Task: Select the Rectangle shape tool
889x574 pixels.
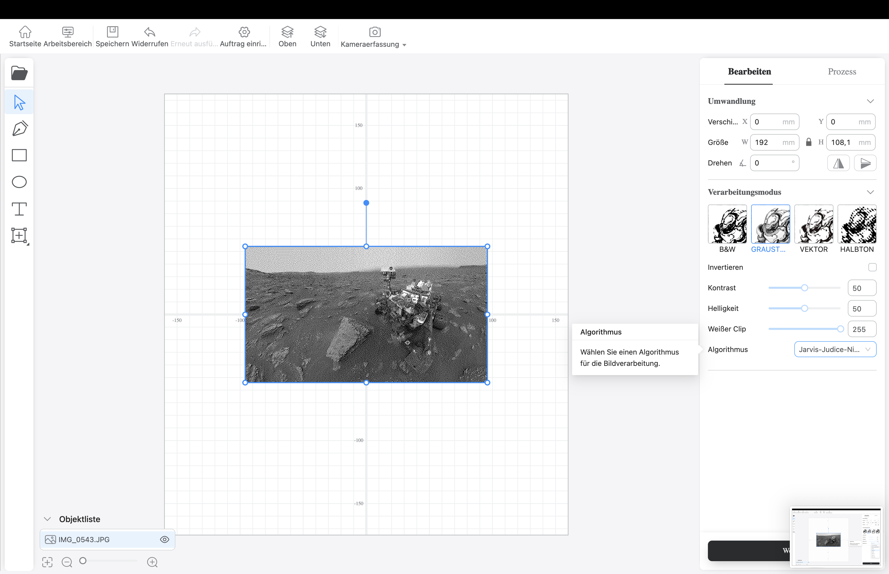Action: click(x=19, y=155)
